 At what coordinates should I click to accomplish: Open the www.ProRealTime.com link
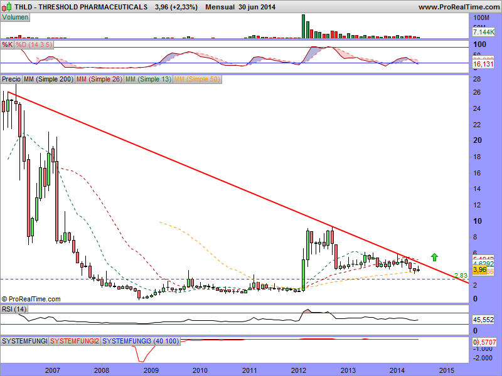(x=460, y=7)
